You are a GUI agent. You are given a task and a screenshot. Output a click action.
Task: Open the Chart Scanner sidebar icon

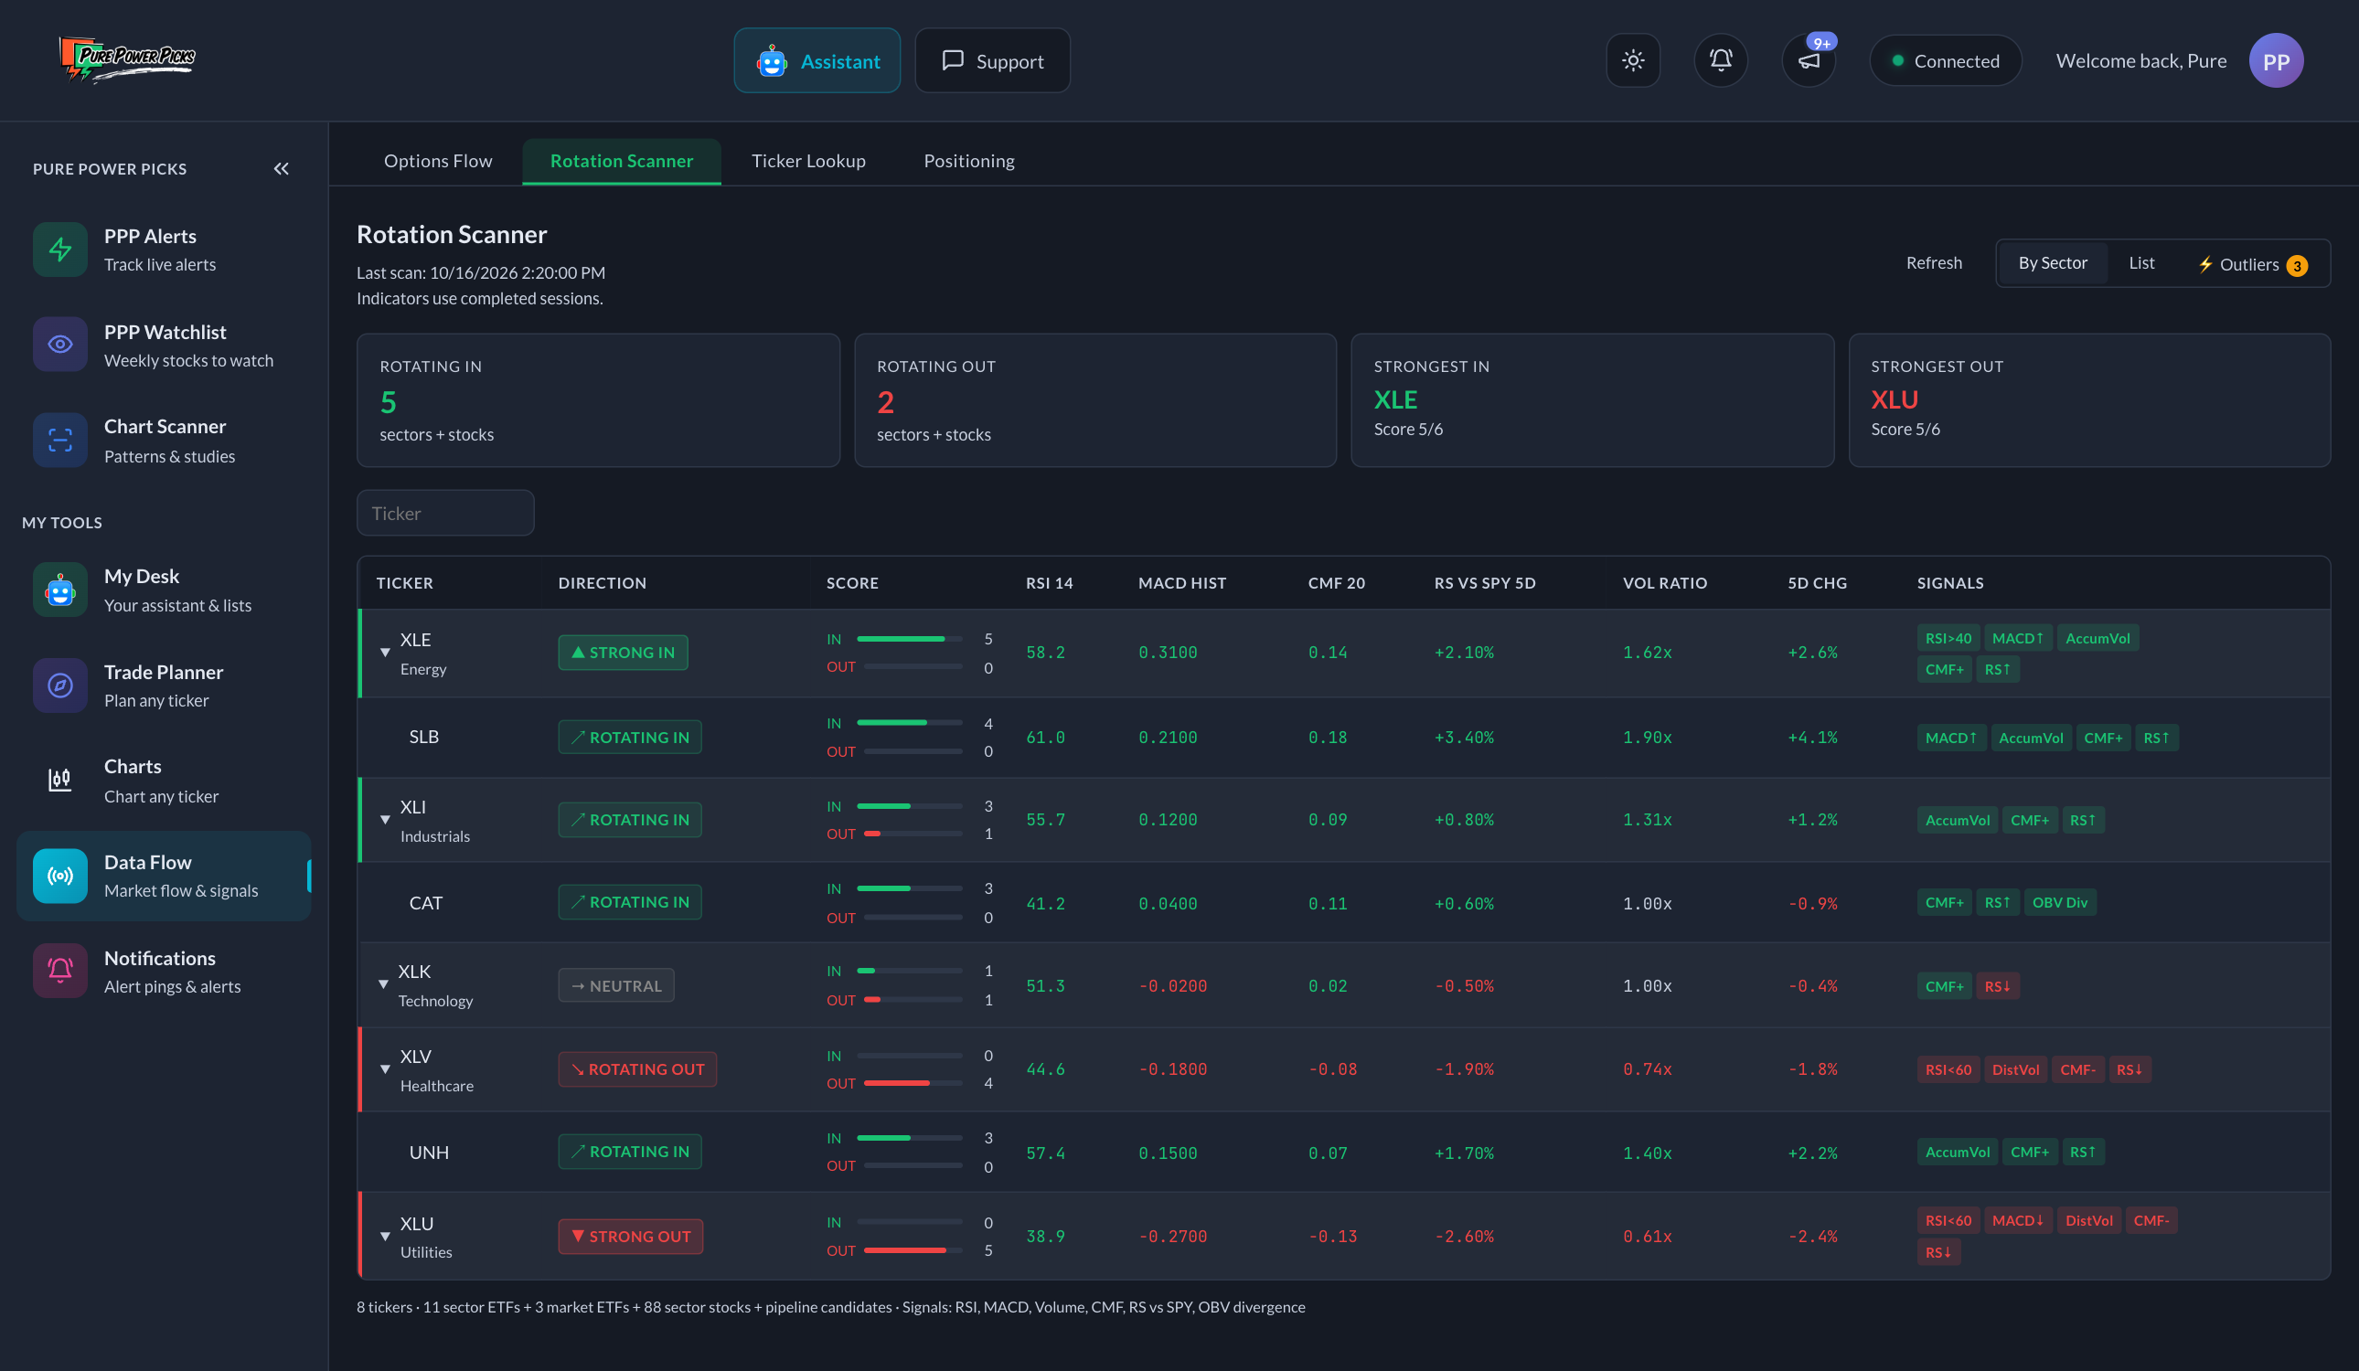[60, 440]
